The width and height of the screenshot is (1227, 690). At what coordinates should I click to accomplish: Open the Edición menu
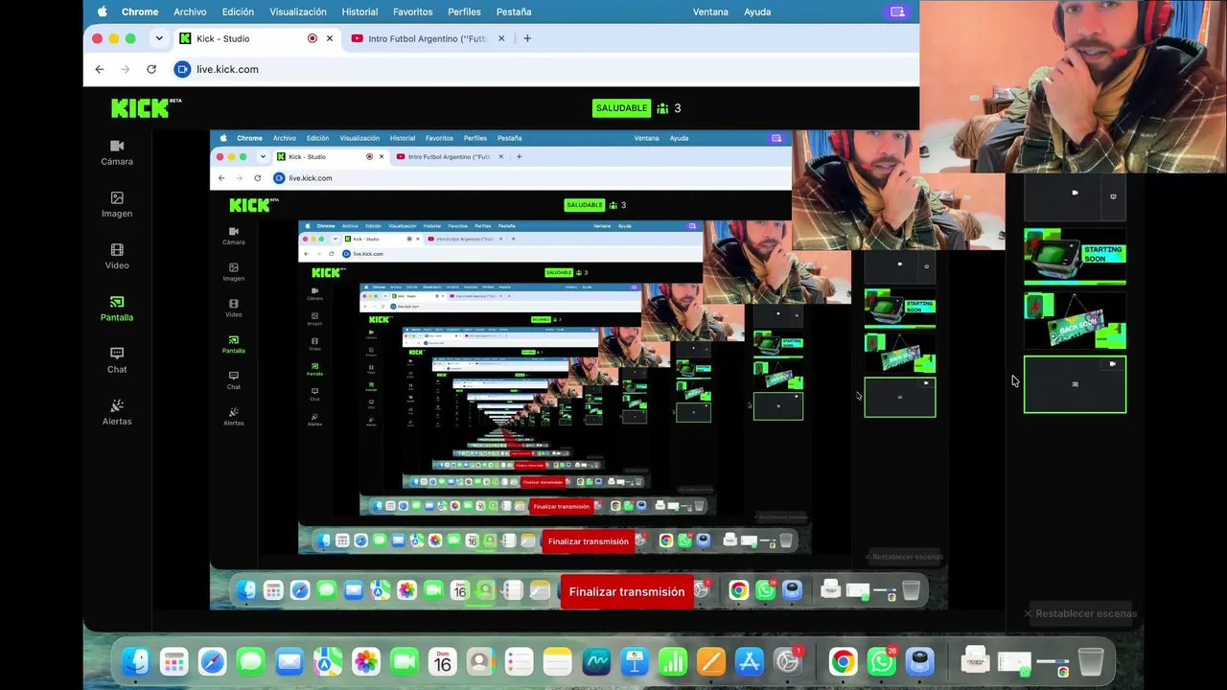(238, 11)
